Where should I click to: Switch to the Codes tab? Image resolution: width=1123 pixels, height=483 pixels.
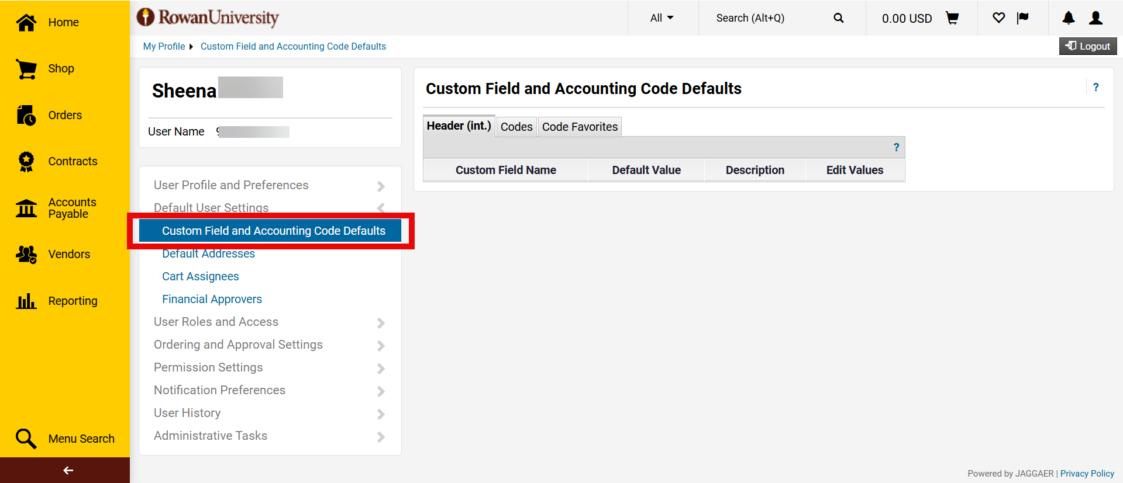coord(516,127)
